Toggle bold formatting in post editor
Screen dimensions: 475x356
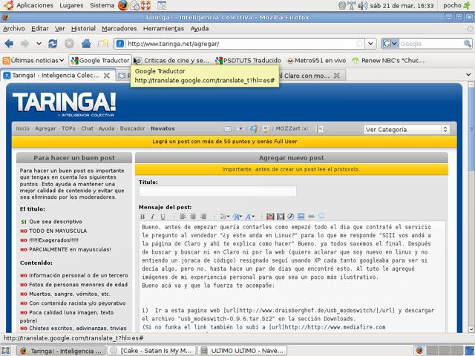tap(142, 216)
